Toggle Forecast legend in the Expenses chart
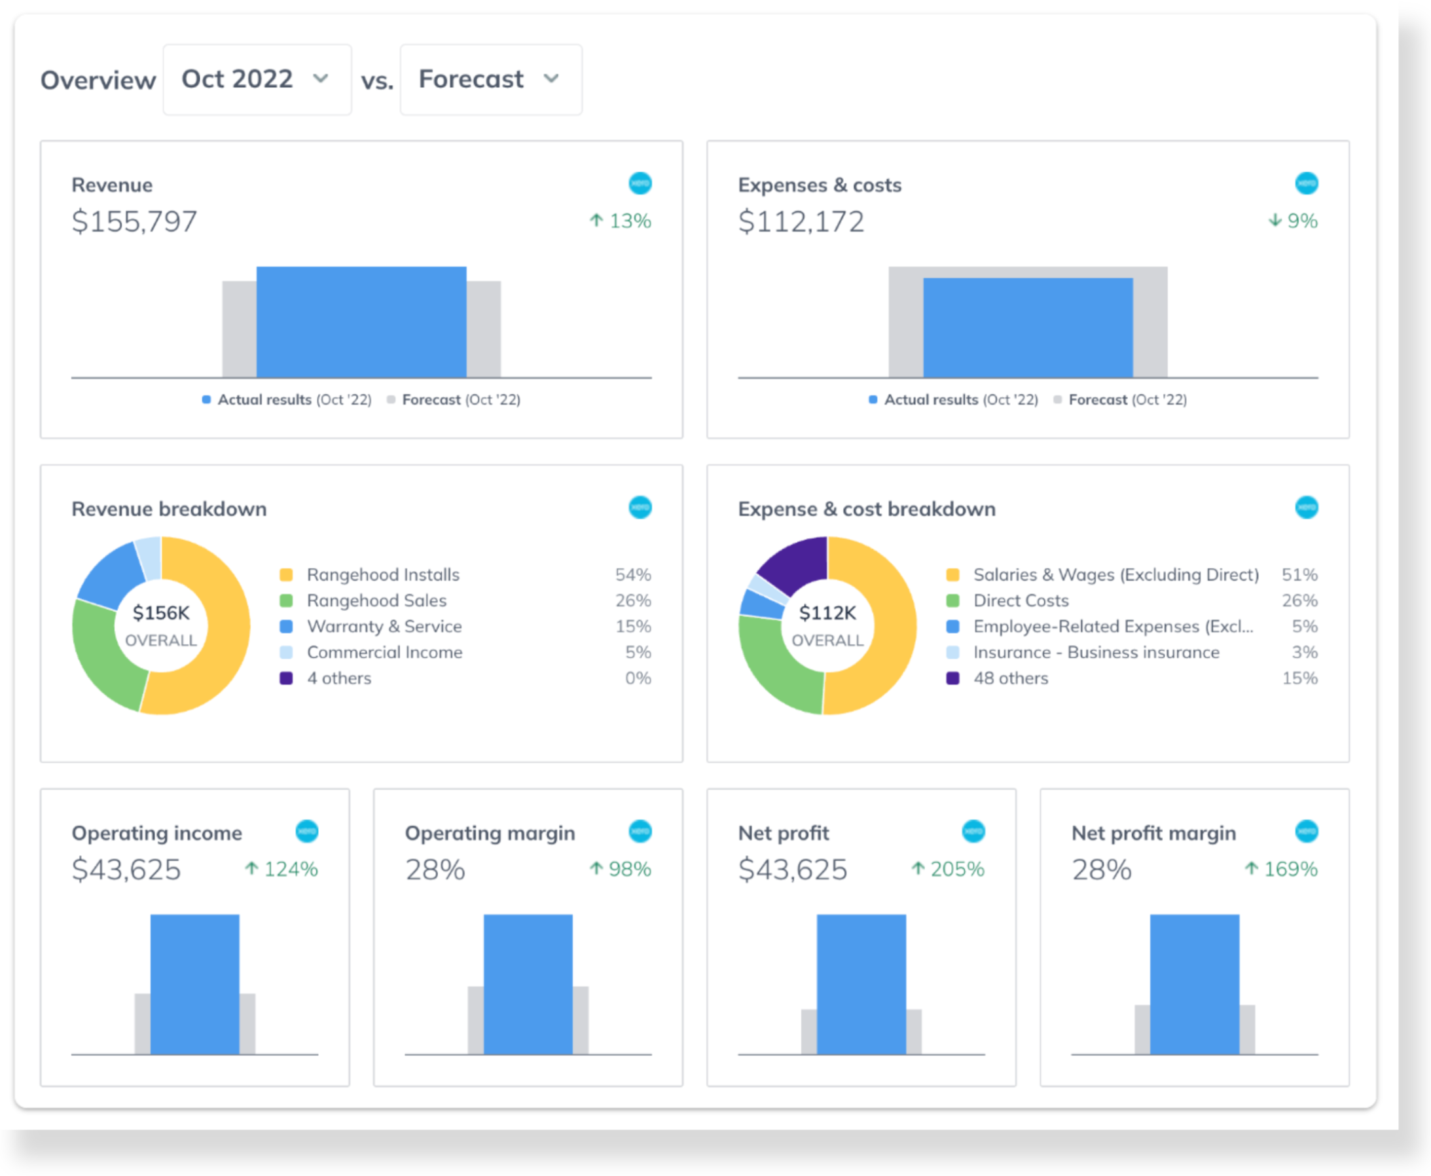This screenshot has width=1431, height=1176. 1121,399
